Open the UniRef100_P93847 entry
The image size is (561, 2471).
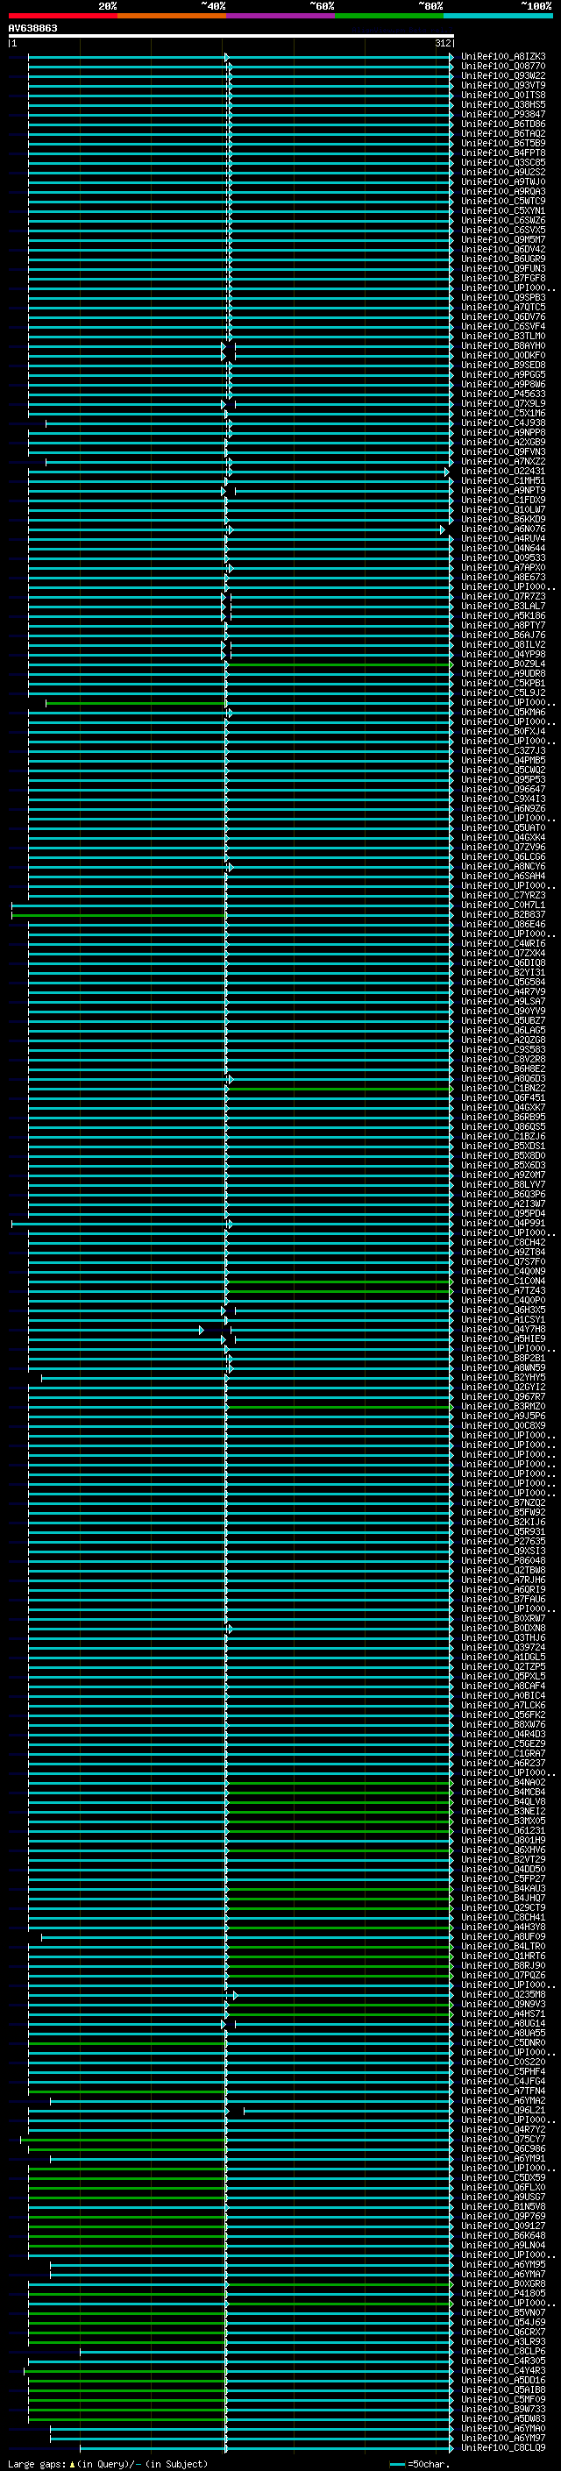[503, 114]
